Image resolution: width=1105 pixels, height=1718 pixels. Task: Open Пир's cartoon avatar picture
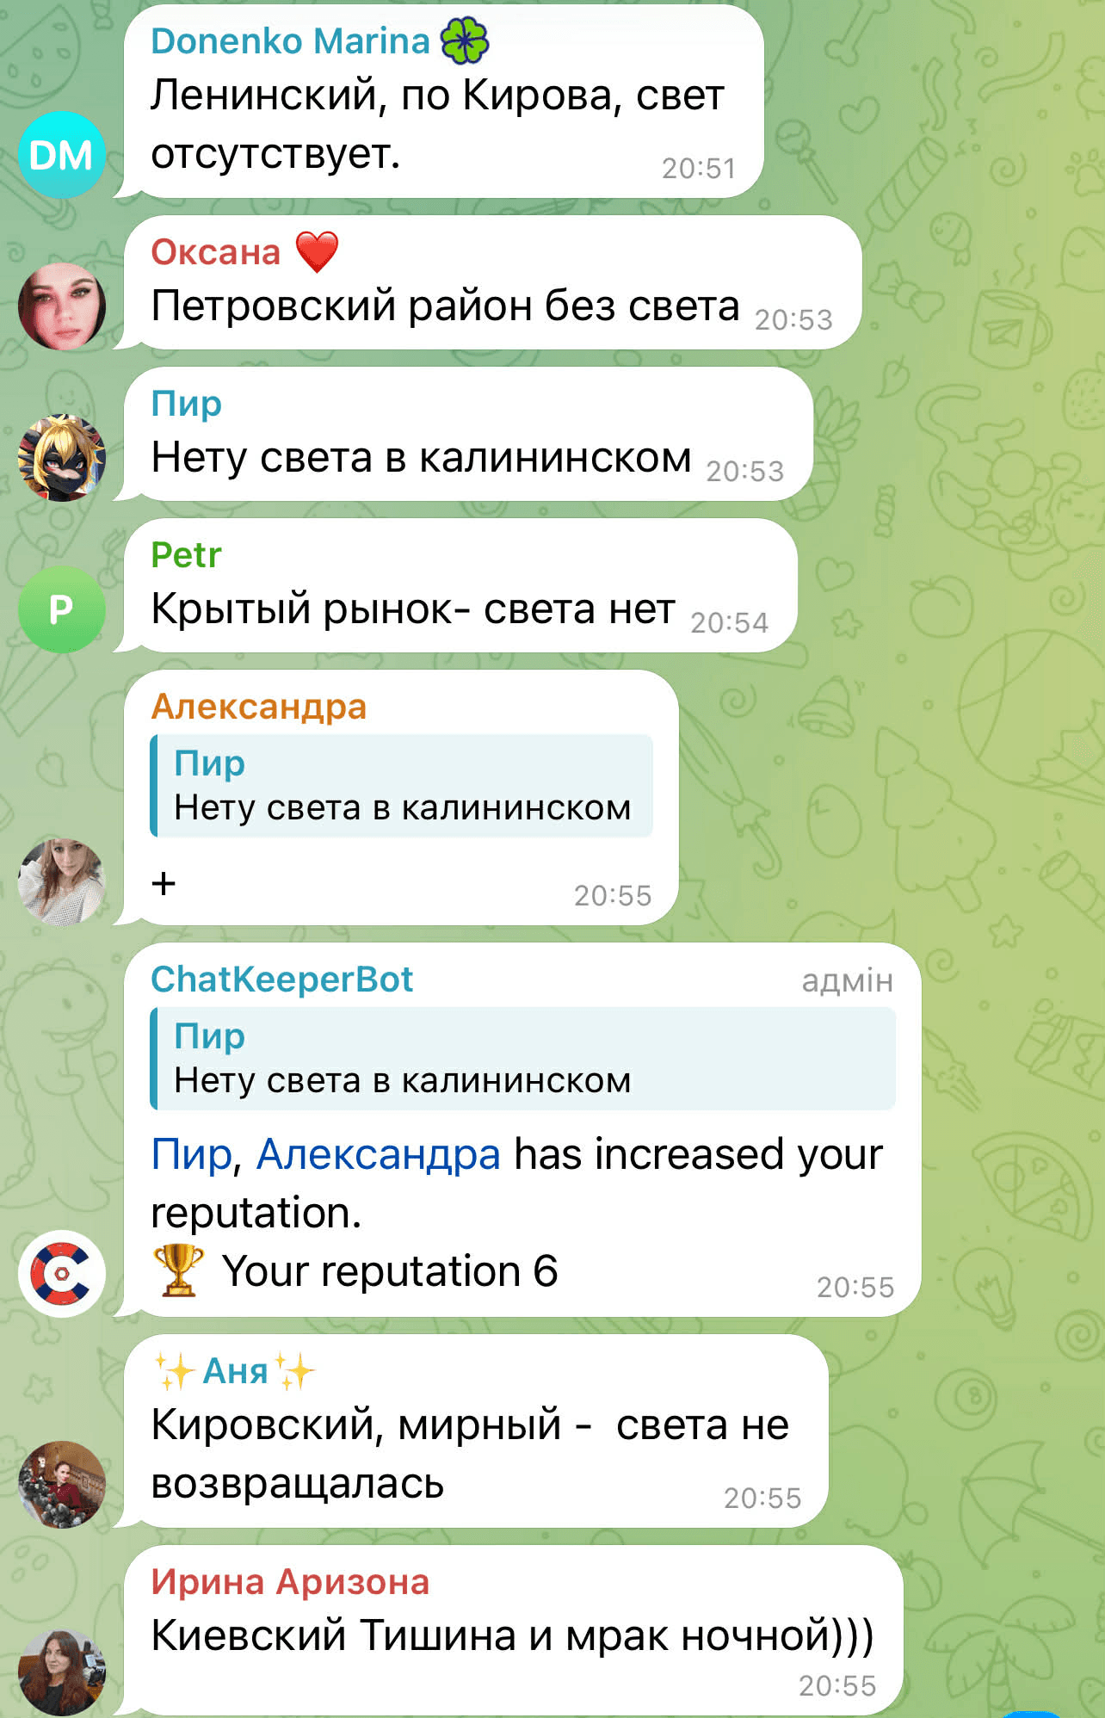click(x=61, y=458)
